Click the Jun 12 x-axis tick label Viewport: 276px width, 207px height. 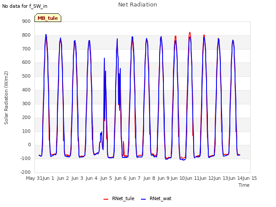[207, 178]
